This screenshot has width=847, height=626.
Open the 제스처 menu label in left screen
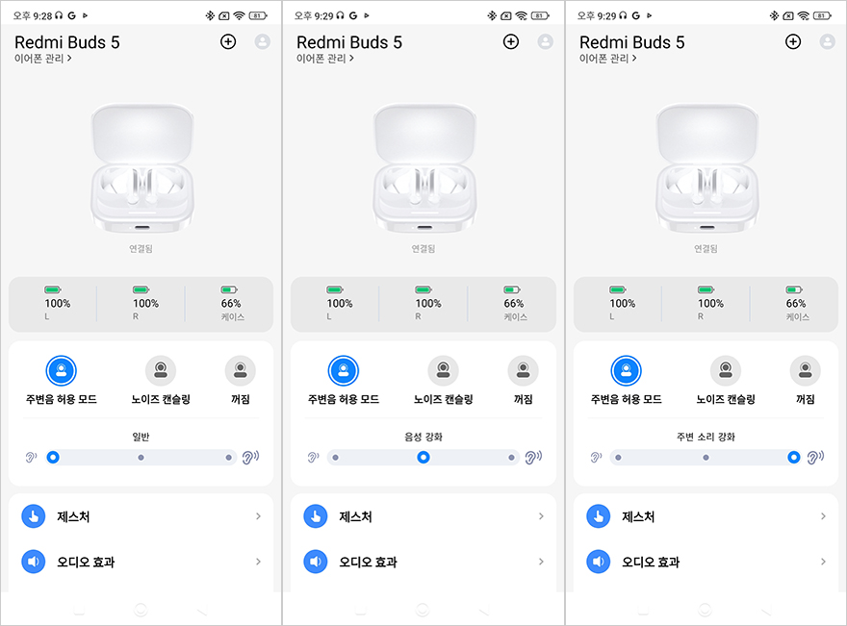73,517
